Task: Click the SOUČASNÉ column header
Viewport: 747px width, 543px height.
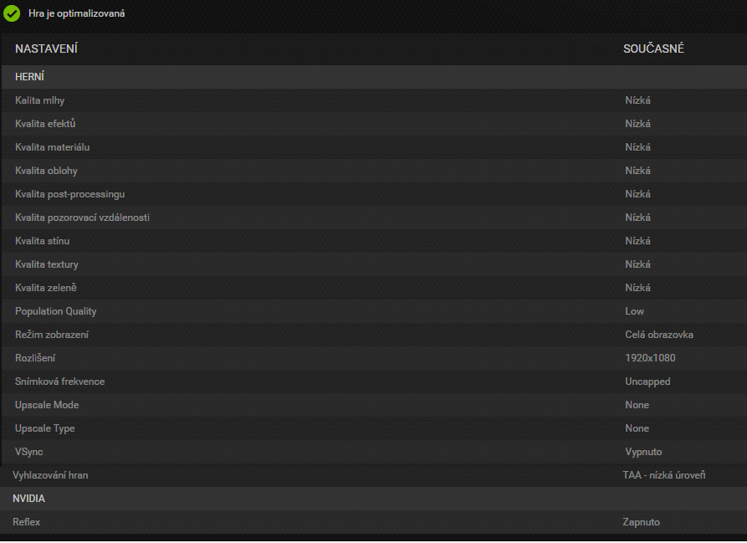Action: (x=653, y=49)
